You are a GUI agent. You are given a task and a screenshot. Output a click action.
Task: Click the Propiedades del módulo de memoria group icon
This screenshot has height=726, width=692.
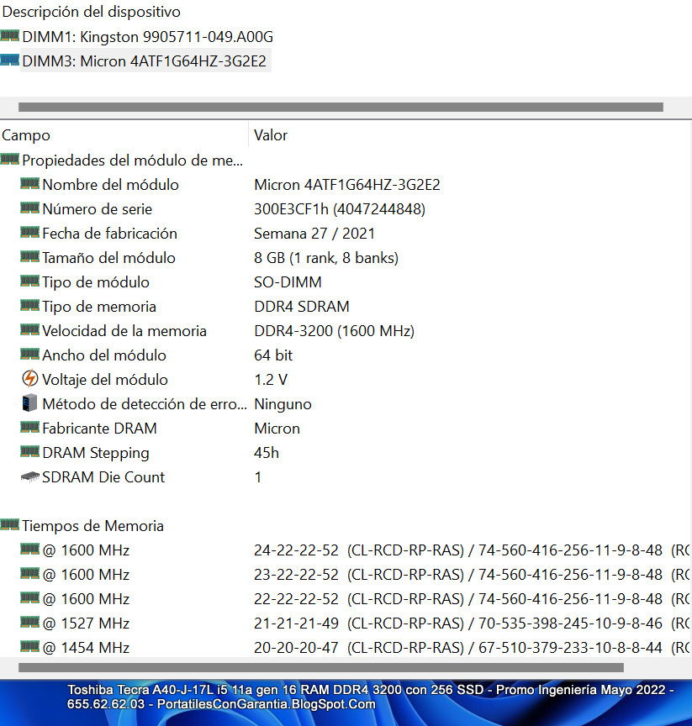click(10, 160)
